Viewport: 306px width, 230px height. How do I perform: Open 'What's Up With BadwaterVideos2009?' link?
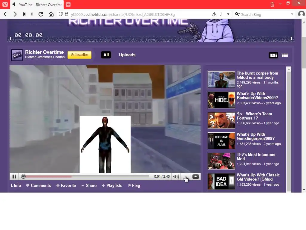pyautogui.click(x=257, y=96)
